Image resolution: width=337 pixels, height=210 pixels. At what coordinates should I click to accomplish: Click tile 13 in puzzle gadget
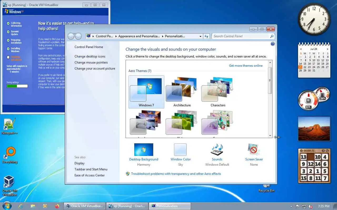tap(304, 157)
